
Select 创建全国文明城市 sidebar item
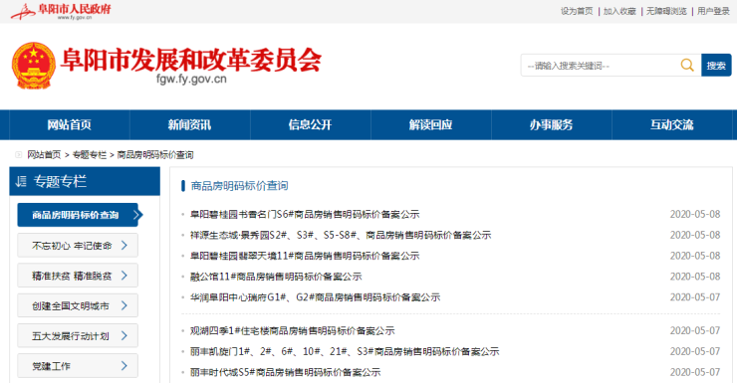click(x=78, y=305)
